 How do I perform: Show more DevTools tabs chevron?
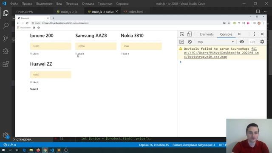click(239, 34)
